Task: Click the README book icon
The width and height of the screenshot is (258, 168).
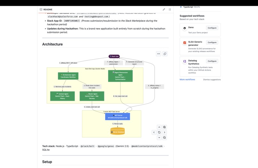Action: [41, 9]
